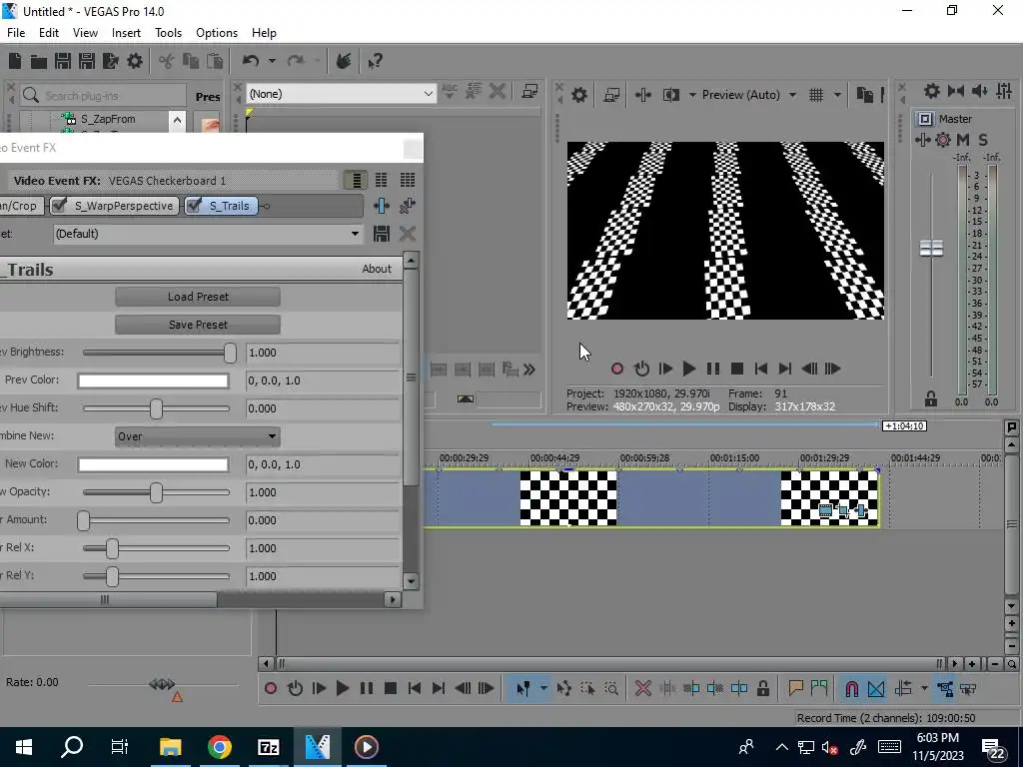Pause playback in the preview window

pyautogui.click(x=713, y=369)
